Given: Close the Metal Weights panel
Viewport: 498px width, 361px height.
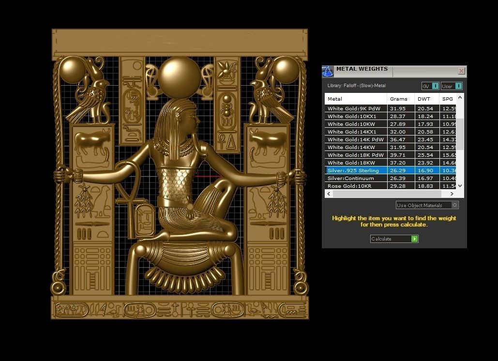Looking at the screenshot, I should point(462,71).
